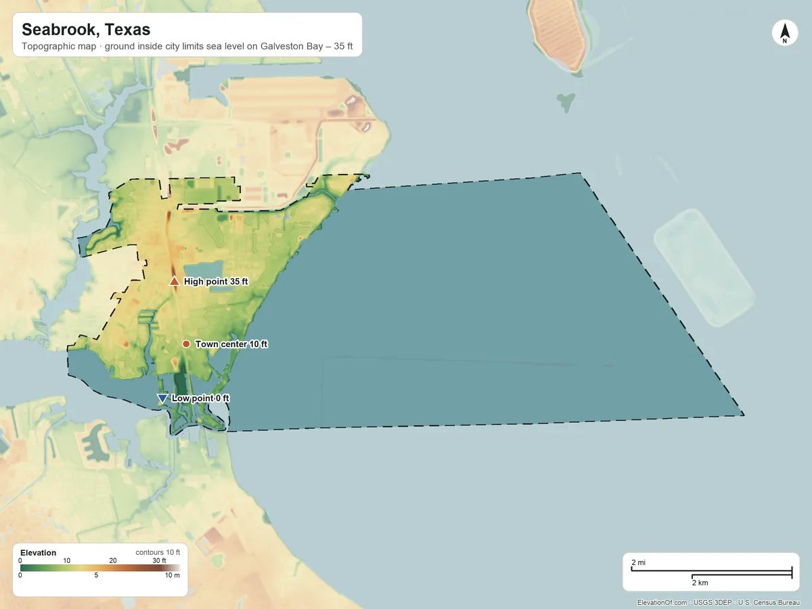Screen dimensions: 812x609
Task: Click the 'Town center 10 ft' label
Action: pos(231,344)
